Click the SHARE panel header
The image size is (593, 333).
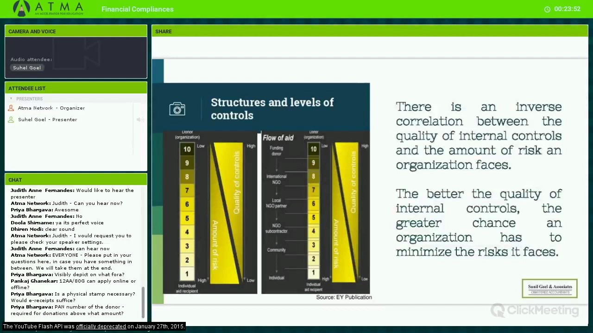(370, 31)
